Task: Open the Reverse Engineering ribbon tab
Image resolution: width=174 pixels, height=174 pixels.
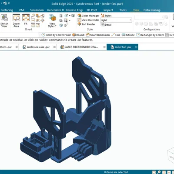Action: pyautogui.click(x=74, y=10)
